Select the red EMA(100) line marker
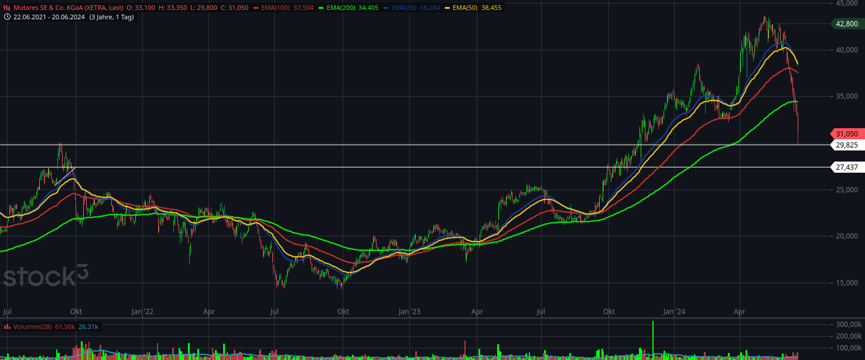Viewport: 865px width, 360px height. 257,8
